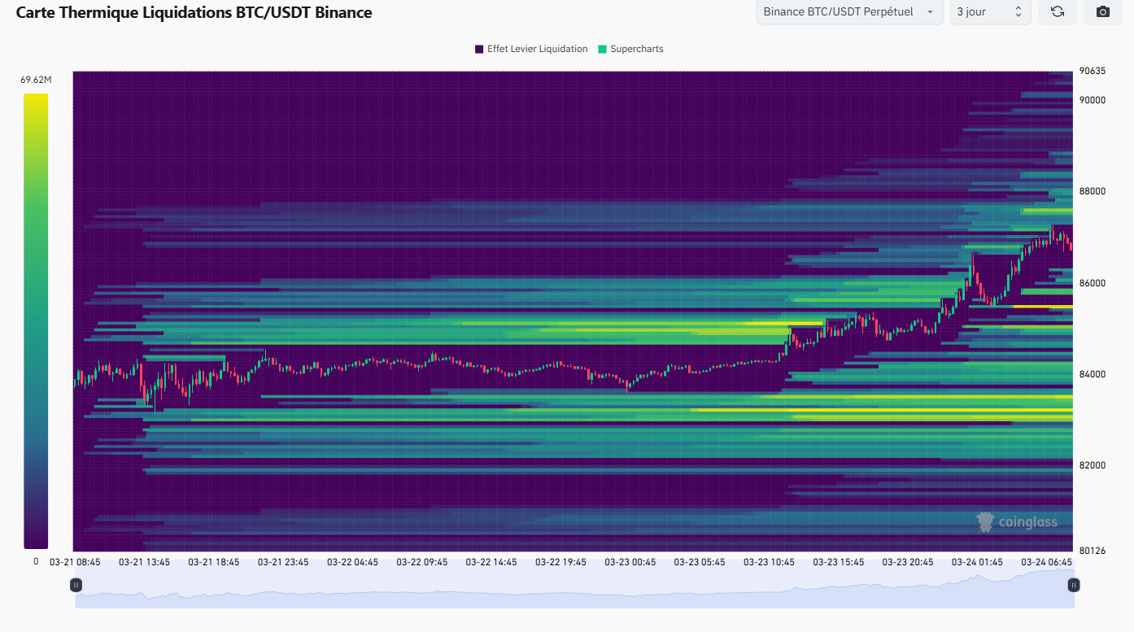Viewport: 1134px width, 632px height.
Task: Open the 3 jour time range selector
Action: pyautogui.click(x=990, y=11)
